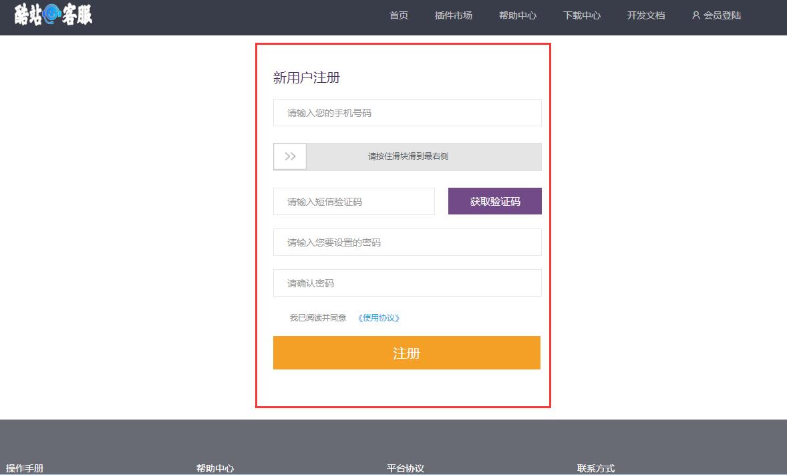Open 帮助中心 in the top navigation bar
Image resolution: width=787 pixels, height=475 pixels.
[x=517, y=15]
